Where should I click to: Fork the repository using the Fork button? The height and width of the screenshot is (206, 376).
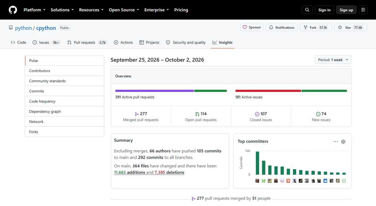[x=316, y=27]
